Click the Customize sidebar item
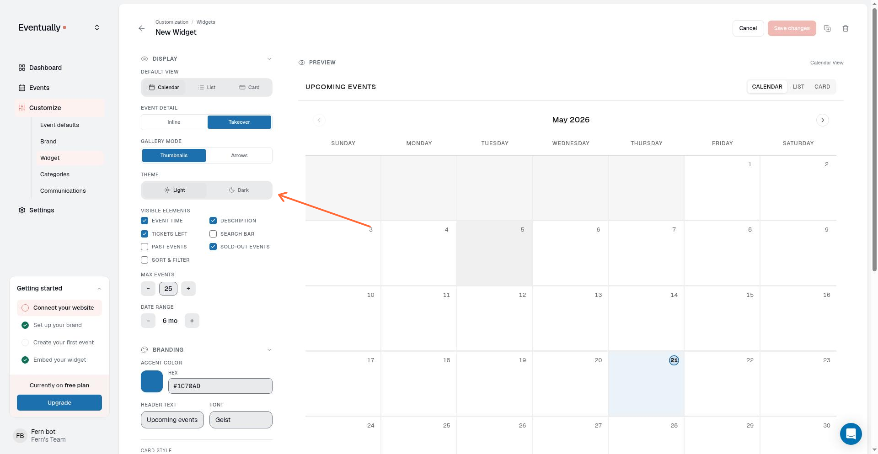 pyautogui.click(x=59, y=108)
